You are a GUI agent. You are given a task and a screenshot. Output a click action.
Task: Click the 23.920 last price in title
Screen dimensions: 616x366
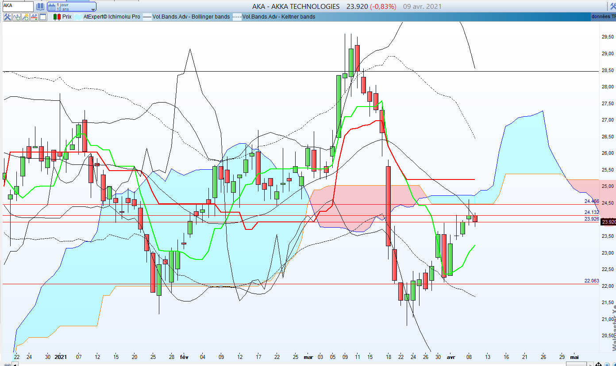(356, 7)
